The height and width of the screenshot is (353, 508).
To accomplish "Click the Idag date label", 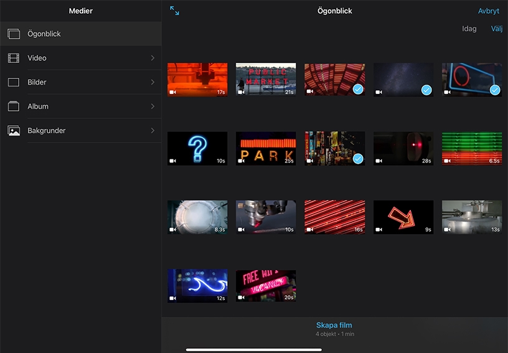I will [469, 29].
